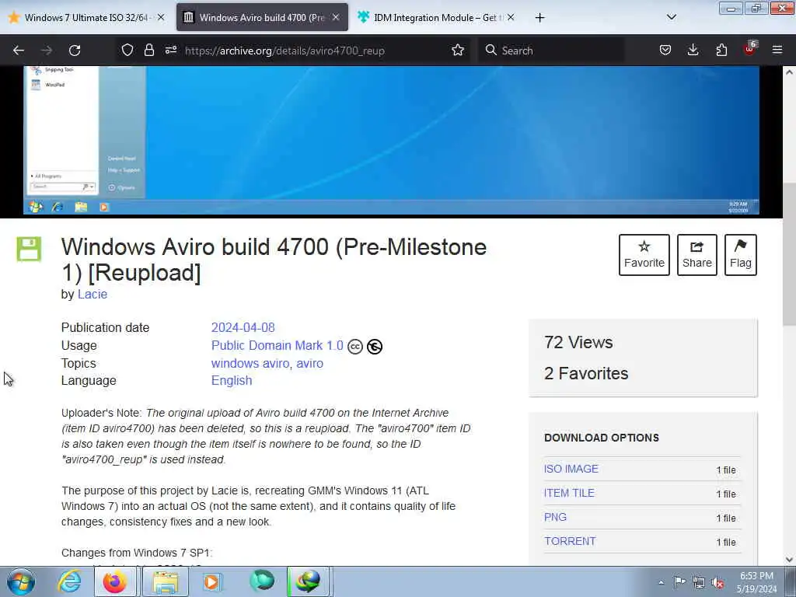
Task: Share this archive item
Action: click(x=696, y=255)
